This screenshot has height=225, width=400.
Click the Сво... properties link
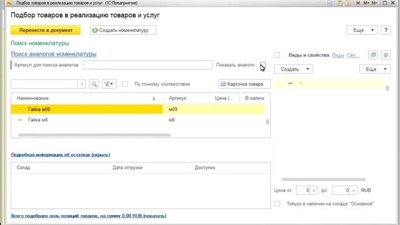click(x=353, y=55)
